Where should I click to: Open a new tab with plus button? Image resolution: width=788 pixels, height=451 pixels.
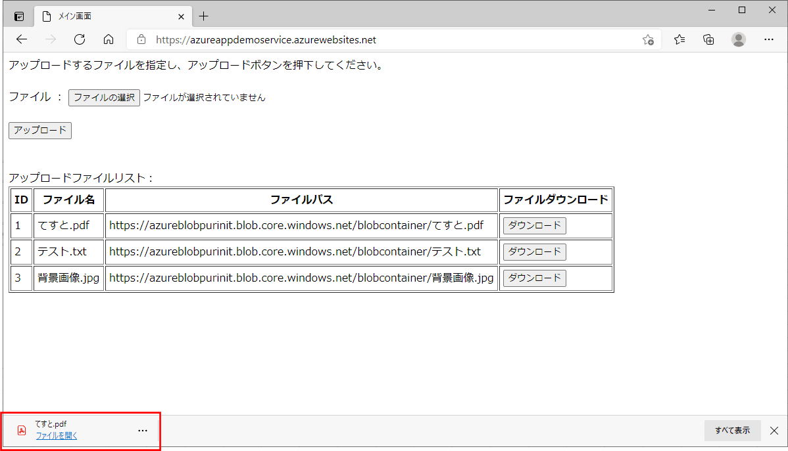[x=203, y=16]
